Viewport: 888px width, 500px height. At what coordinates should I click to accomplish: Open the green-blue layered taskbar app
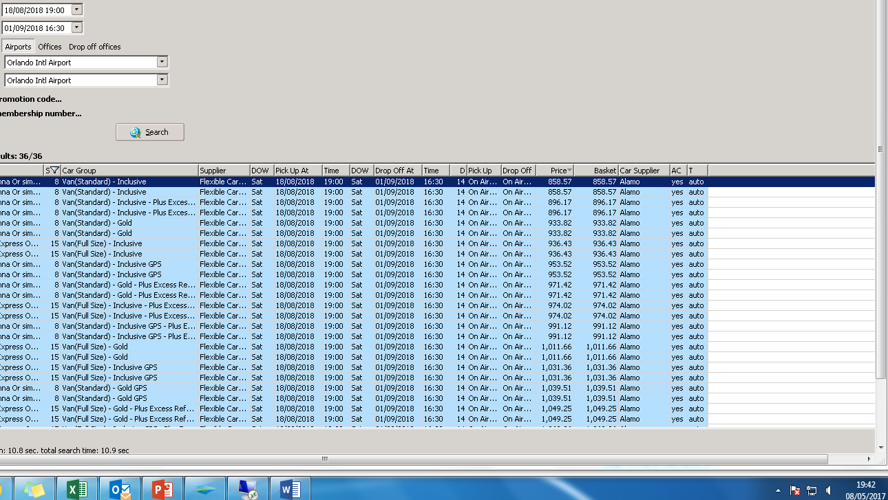pyautogui.click(x=205, y=489)
